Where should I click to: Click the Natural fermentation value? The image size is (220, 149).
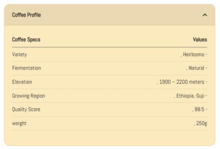tap(197, 68)
